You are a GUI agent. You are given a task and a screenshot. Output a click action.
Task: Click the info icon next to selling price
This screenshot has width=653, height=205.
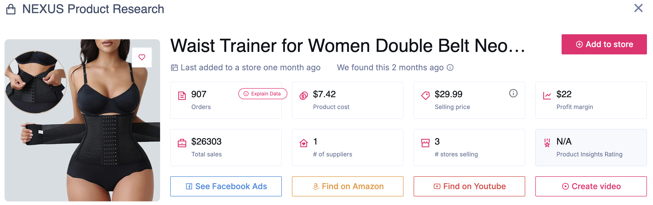click(513, 93)
